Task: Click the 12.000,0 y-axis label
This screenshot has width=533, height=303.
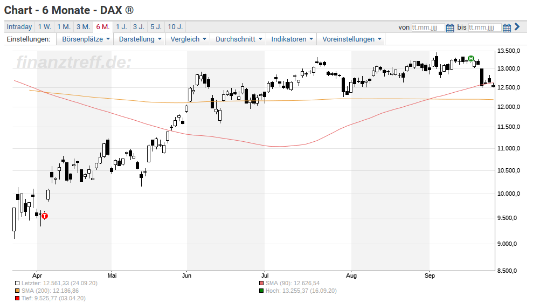Action: coord(509,107)
